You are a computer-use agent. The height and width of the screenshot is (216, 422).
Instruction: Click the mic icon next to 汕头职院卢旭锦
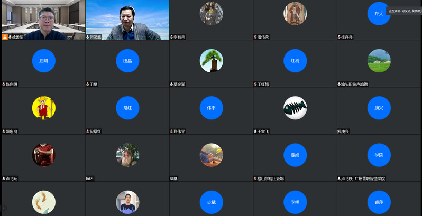tap(340, 84)
